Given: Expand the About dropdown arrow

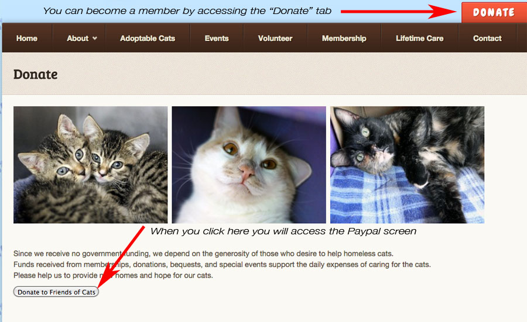Looking at the screenshot, I should 95,38.
